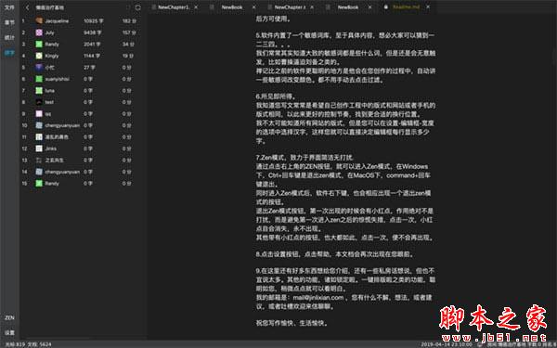
Task: Select the name luna in the list
Action: click(50, 91)
